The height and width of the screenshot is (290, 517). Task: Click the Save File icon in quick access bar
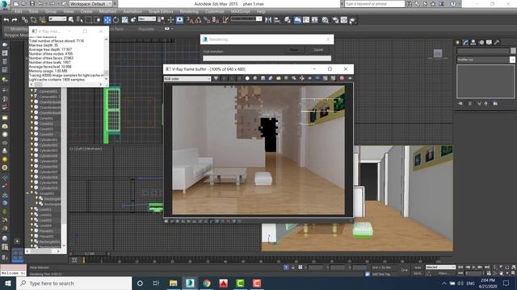pos(32,3)
